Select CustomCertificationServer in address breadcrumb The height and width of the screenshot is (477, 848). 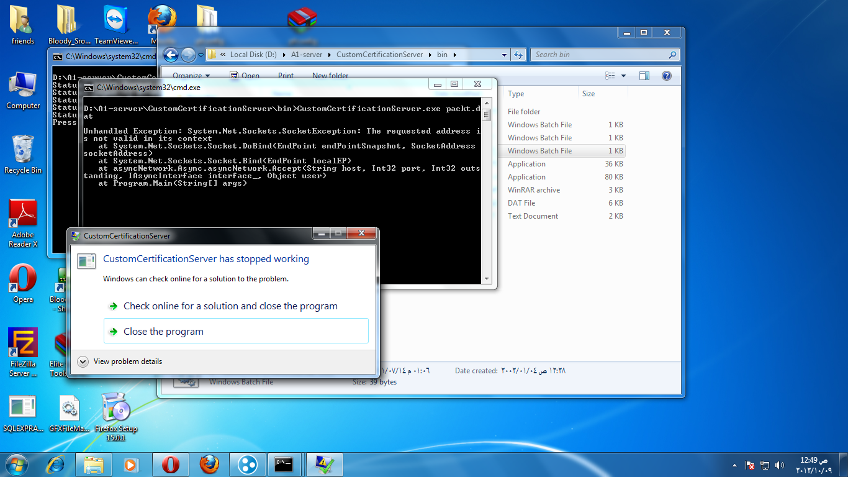[379, 55]
